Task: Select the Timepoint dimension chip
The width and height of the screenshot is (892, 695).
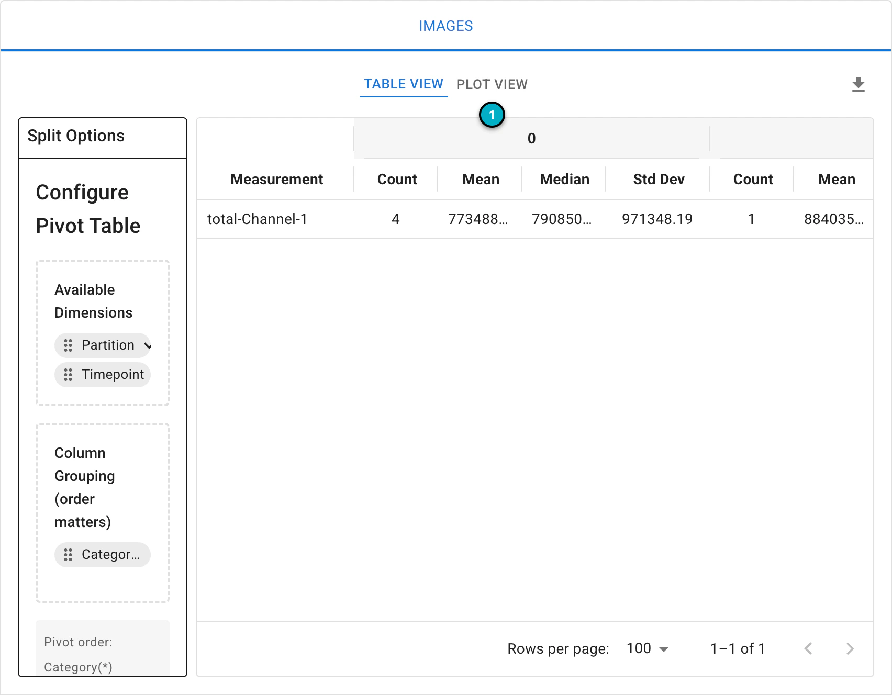Action: (103, 375)
